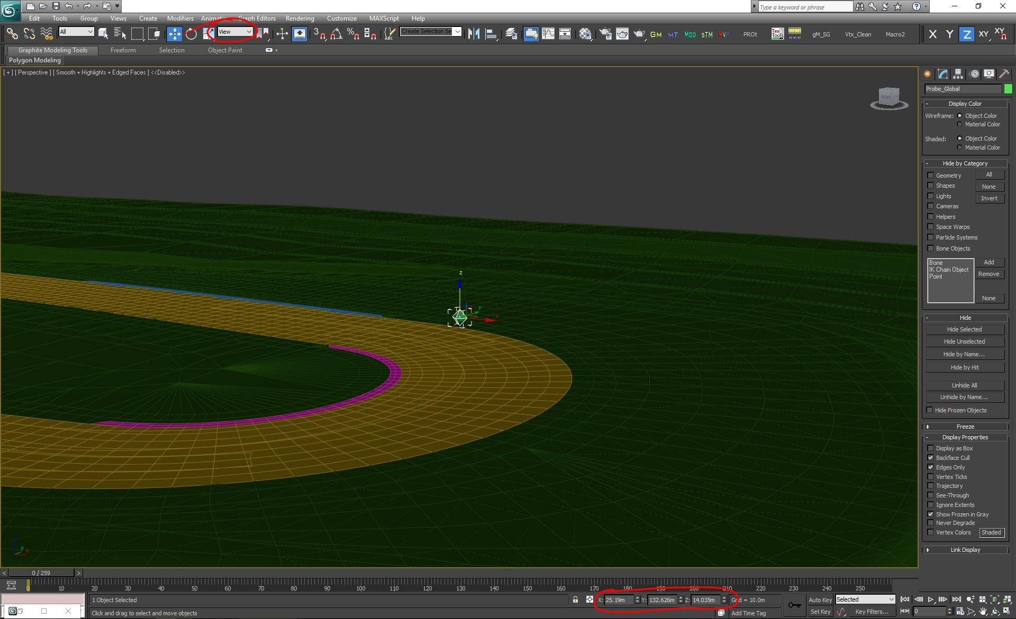The height and width of the screenshot is (619, 1016).
Task: Click the time slider 0 / 259 handle
Action: click(41, 572)
